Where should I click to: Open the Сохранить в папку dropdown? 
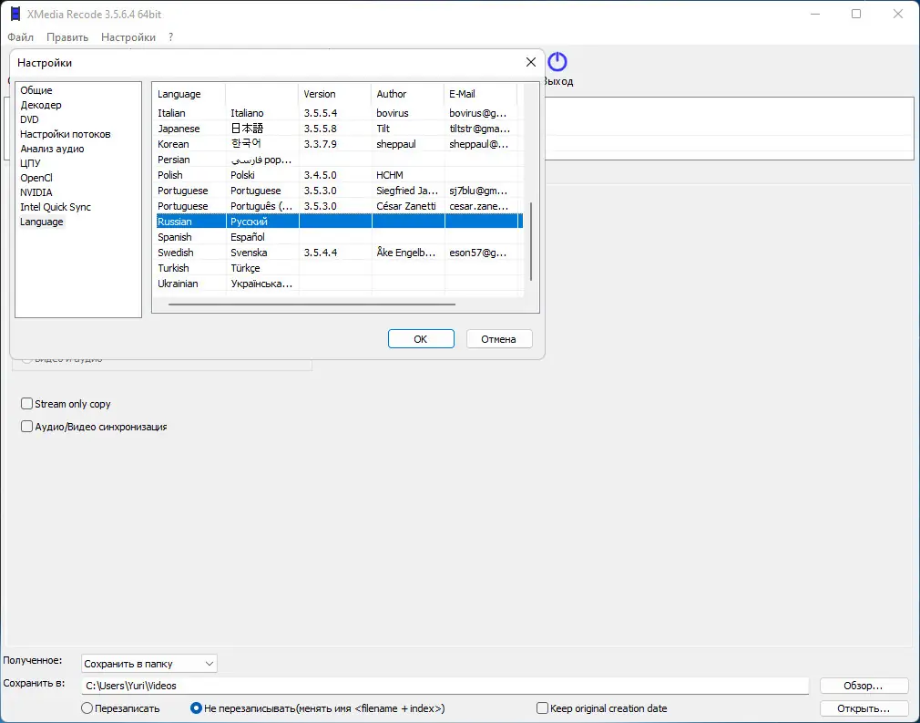[x=149, y=664]
